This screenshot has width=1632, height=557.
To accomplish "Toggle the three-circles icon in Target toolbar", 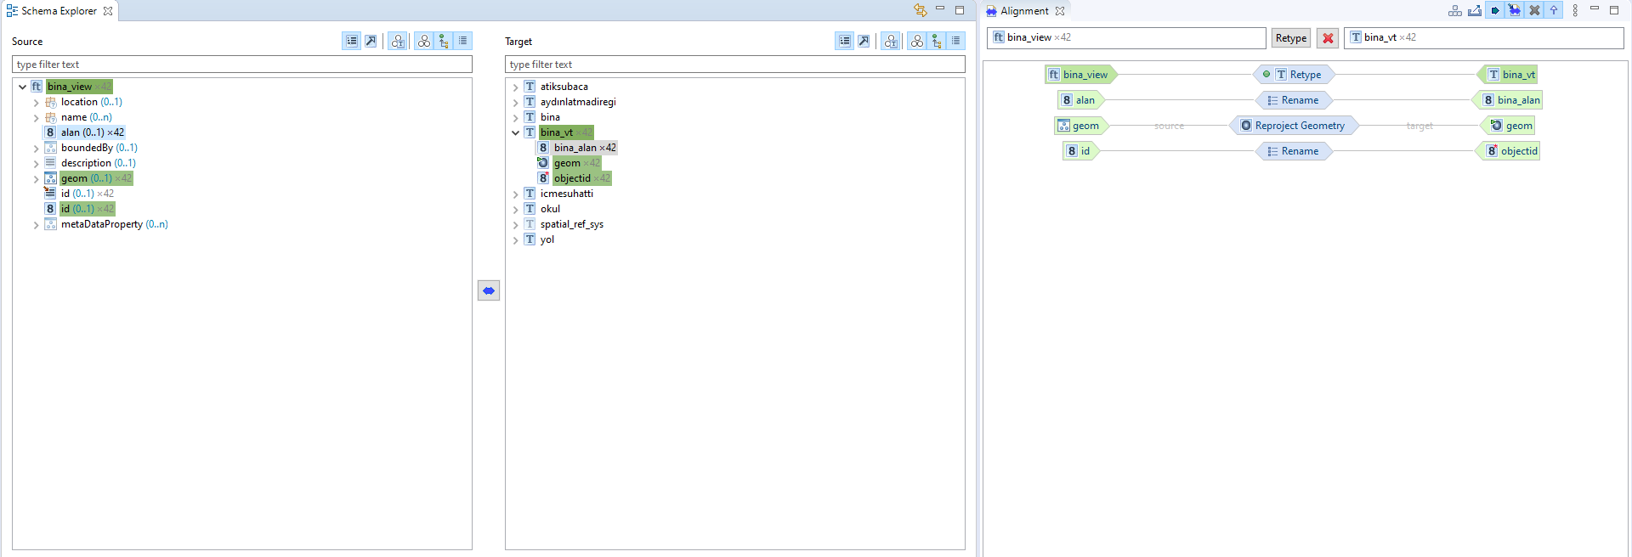I will [916, 41].
